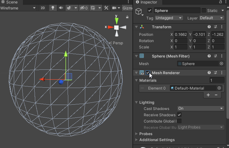Uncheck Receive Shadows option
229x148 pixels.
pyautogui.click(x=179, y=115)
